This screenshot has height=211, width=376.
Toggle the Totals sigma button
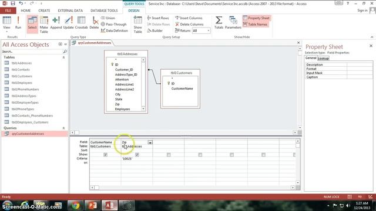219,22
